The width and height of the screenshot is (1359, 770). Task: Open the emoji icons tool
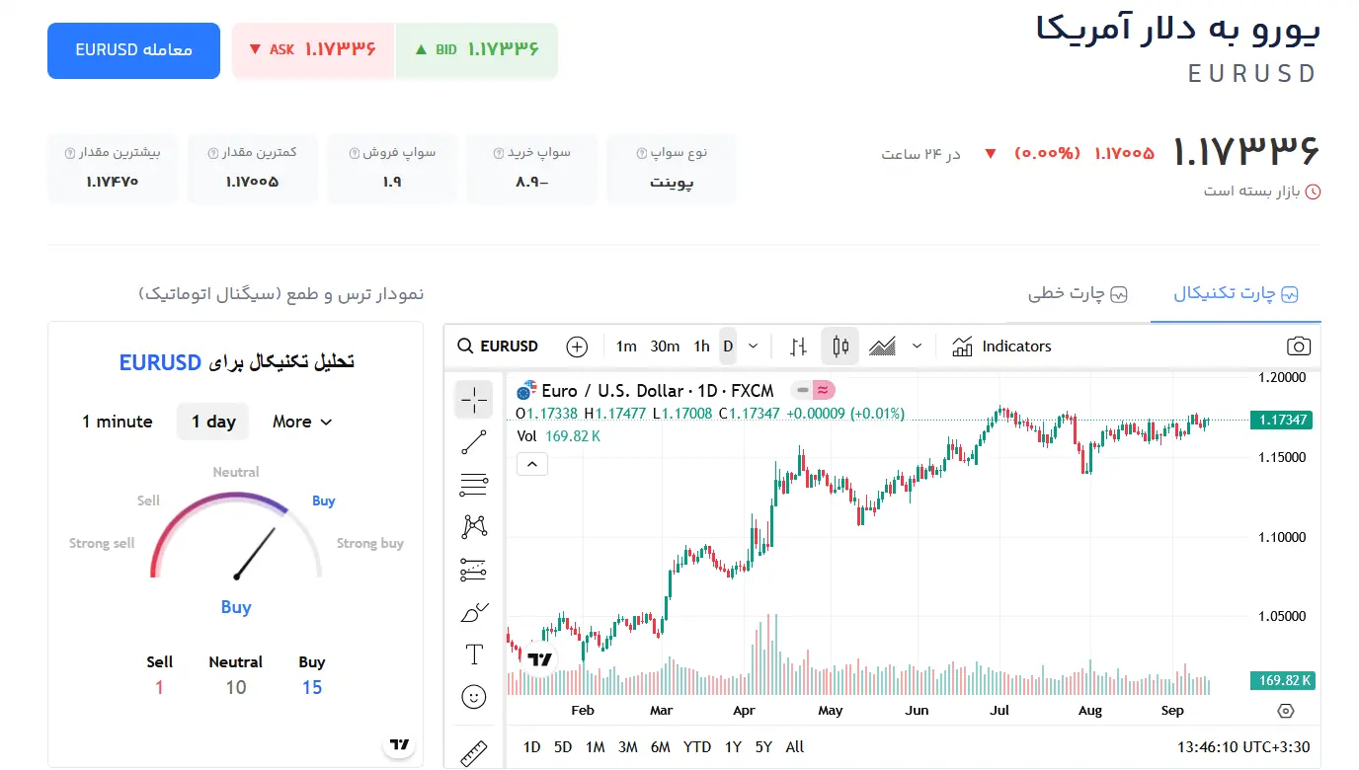[474, 697]
